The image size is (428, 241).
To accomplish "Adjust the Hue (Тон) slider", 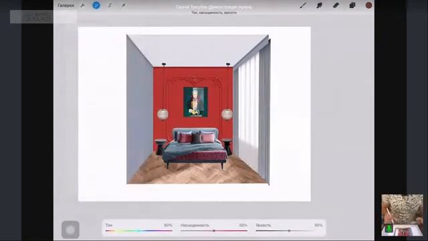I will tap(138, 230).
